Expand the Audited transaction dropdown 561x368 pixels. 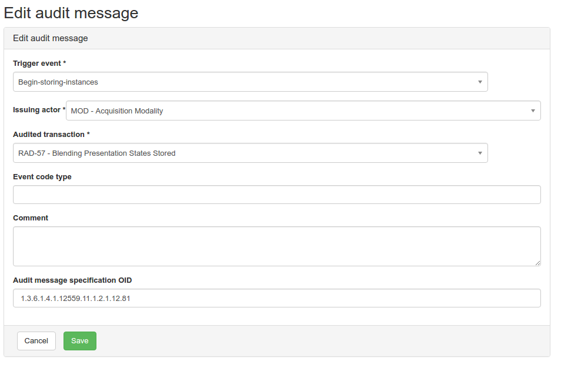point(250,153)
